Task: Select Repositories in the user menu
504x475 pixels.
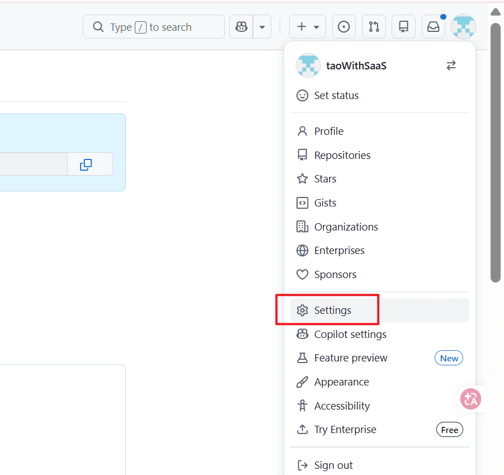Action: click(x=342, y=156)
